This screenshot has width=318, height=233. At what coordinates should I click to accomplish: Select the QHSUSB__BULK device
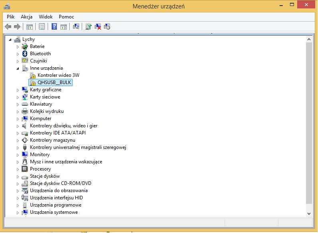[x=54, y=82]
